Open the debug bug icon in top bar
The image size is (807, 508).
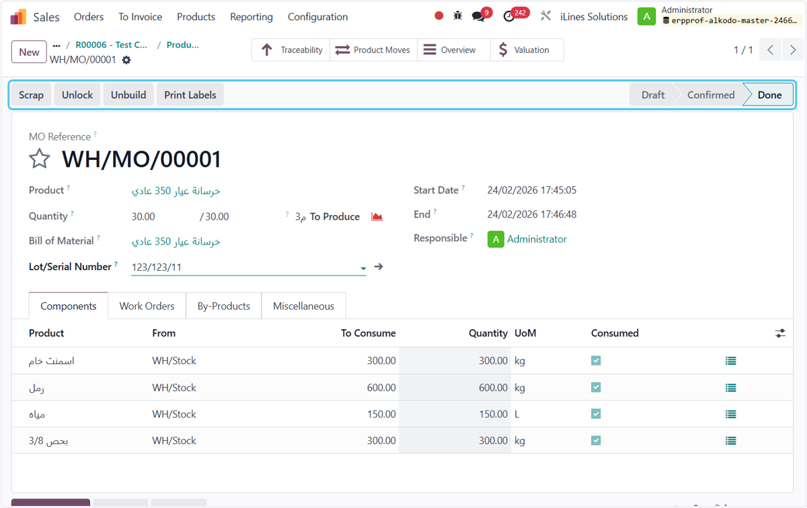(x=458, y=15)
